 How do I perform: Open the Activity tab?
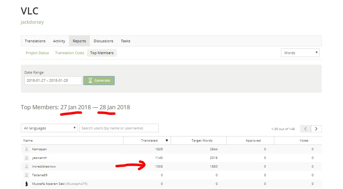click(x=59, y=41)
